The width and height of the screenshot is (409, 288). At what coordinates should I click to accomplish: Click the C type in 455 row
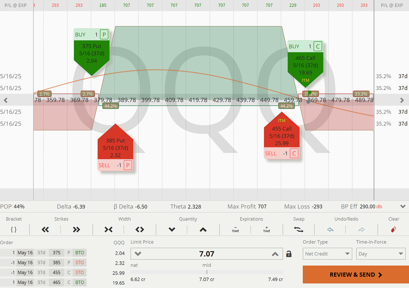point(69,272)
